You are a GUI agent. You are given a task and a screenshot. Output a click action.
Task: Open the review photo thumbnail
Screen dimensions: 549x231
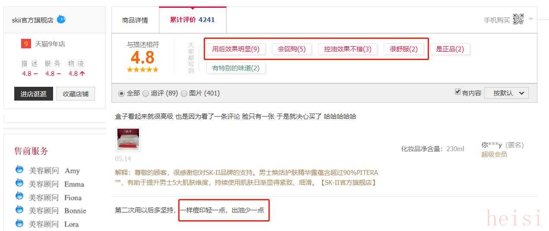[128, 139]
